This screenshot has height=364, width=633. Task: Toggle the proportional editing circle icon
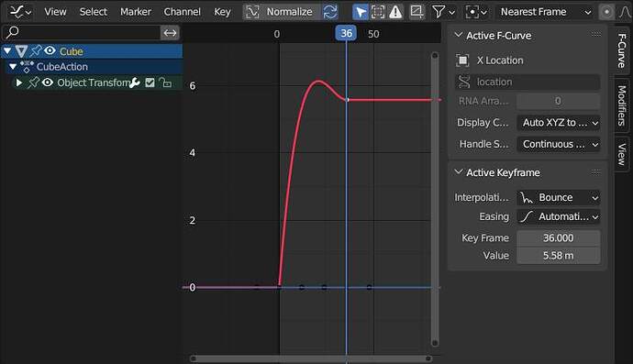click(606, 12)
